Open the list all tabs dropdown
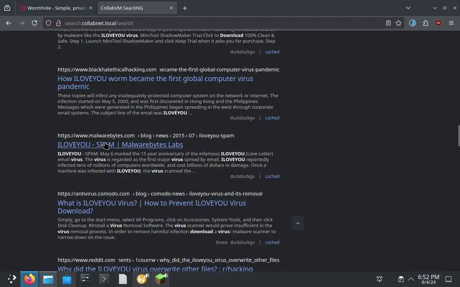 [408, 8]
